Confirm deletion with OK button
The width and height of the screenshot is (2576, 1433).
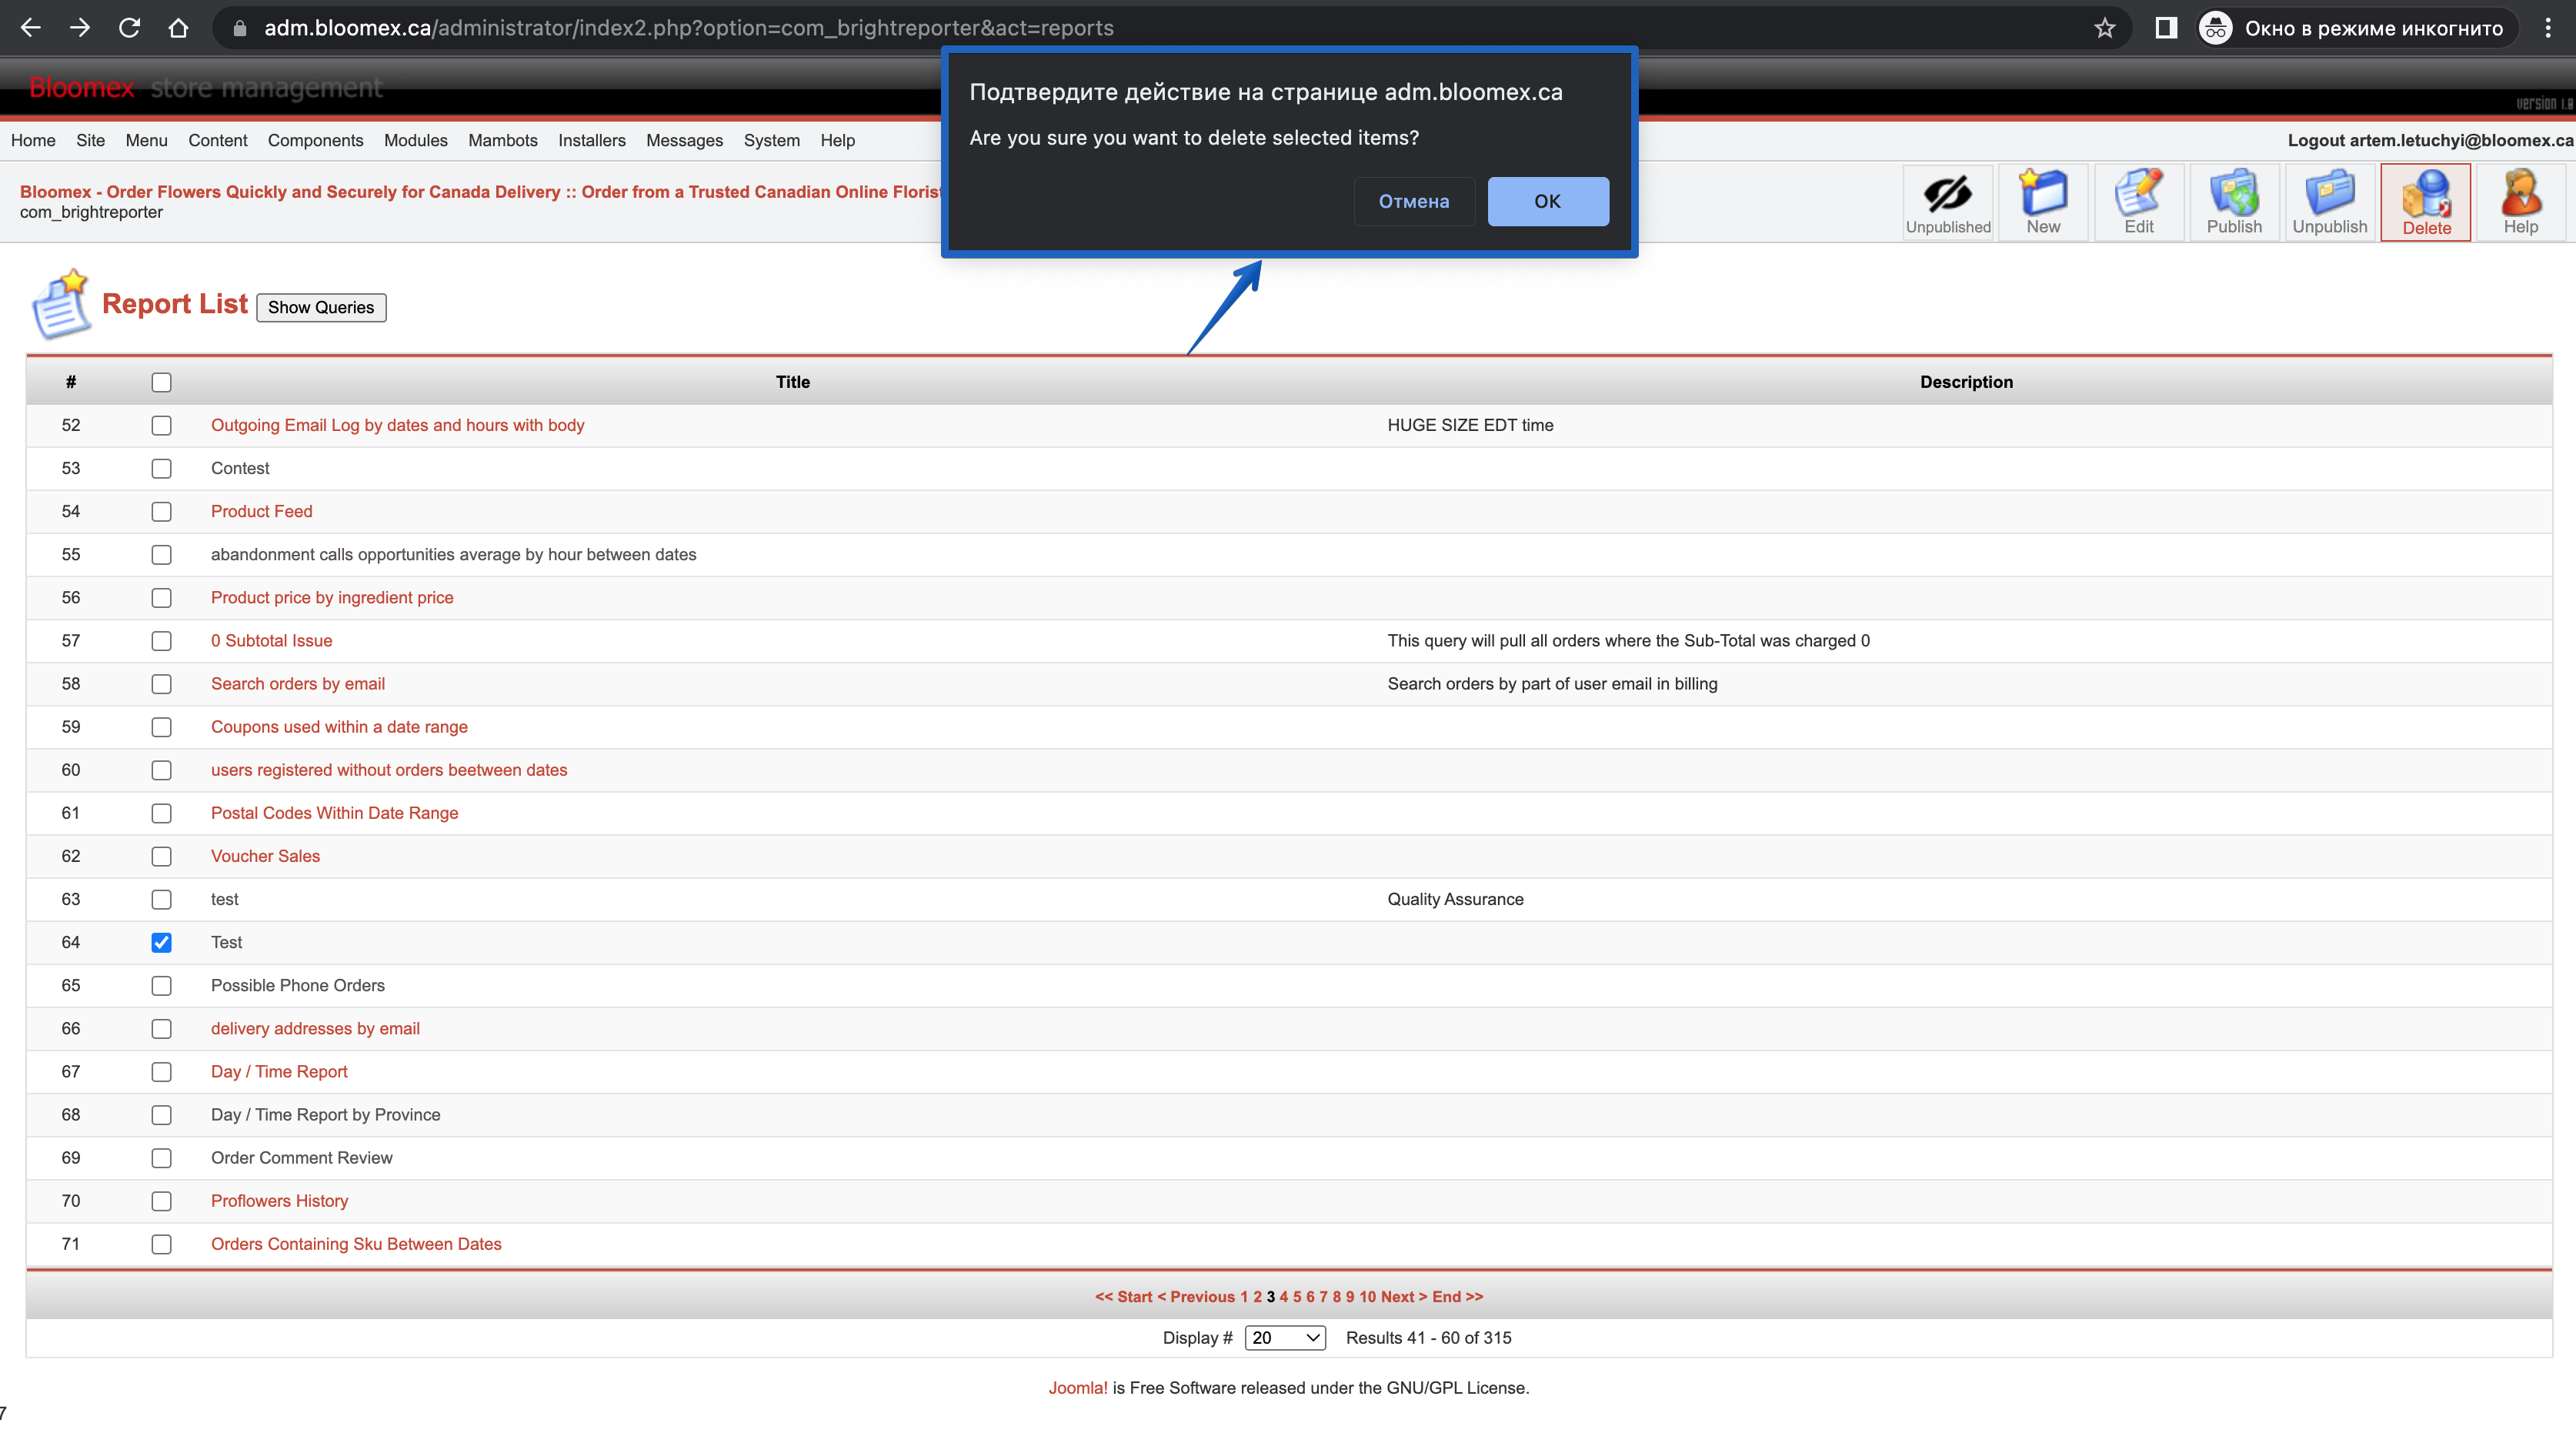(x=1547, y=201)
